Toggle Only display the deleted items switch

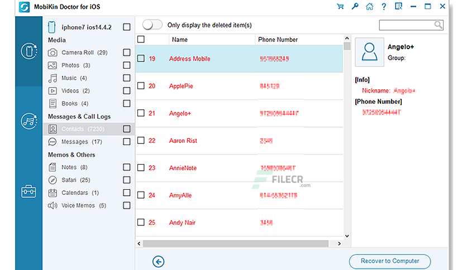click(152, 25)
